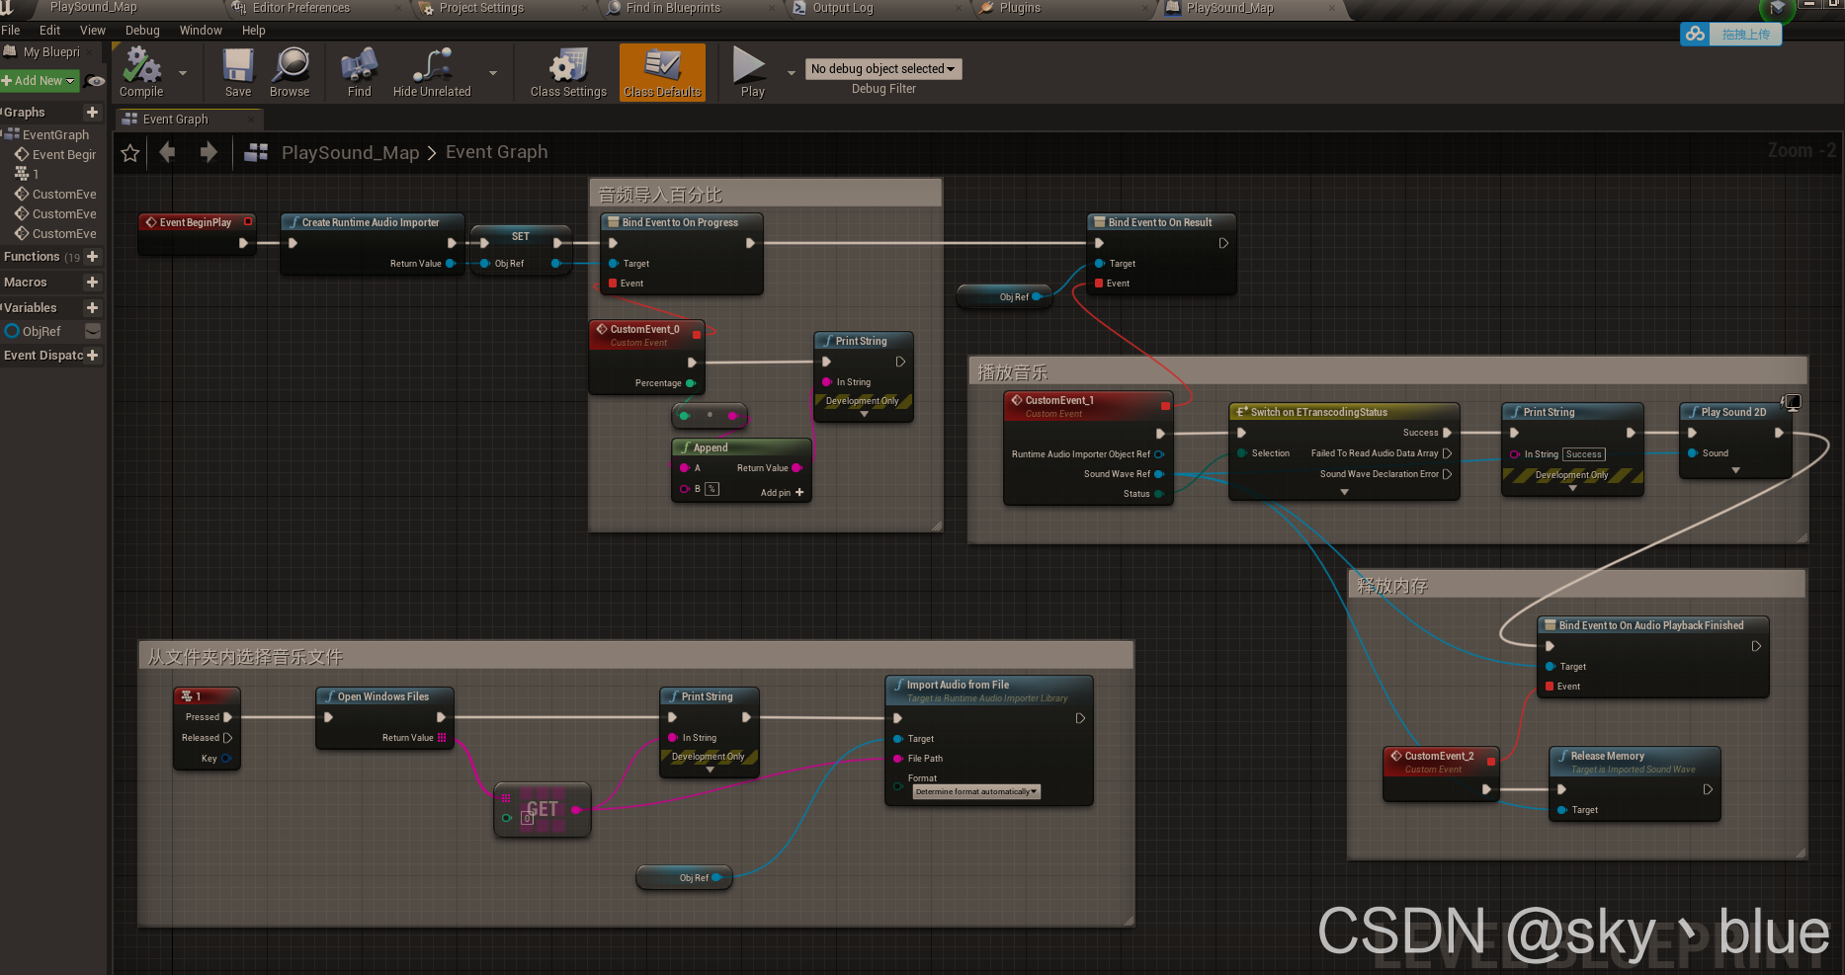Open Class Defaults
Viewport: 1845px width, 975px height.
pos(661,71)
